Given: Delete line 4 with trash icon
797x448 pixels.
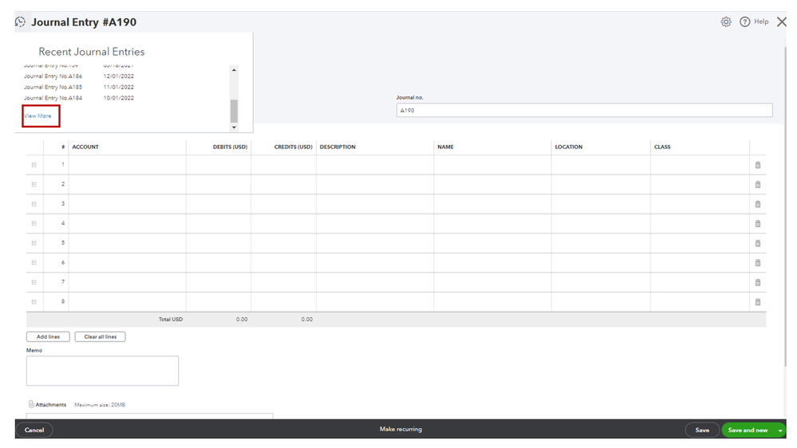Looking at the screenshot, I should pyautogui.click(x=758, y=223).
